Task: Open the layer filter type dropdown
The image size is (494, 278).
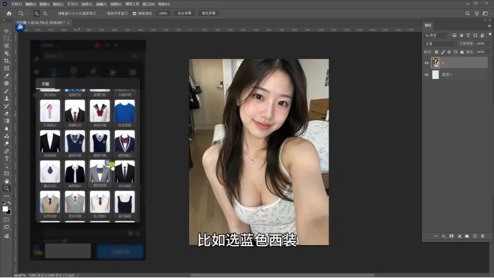Action: pyautogui.click(x=436, y=35)
